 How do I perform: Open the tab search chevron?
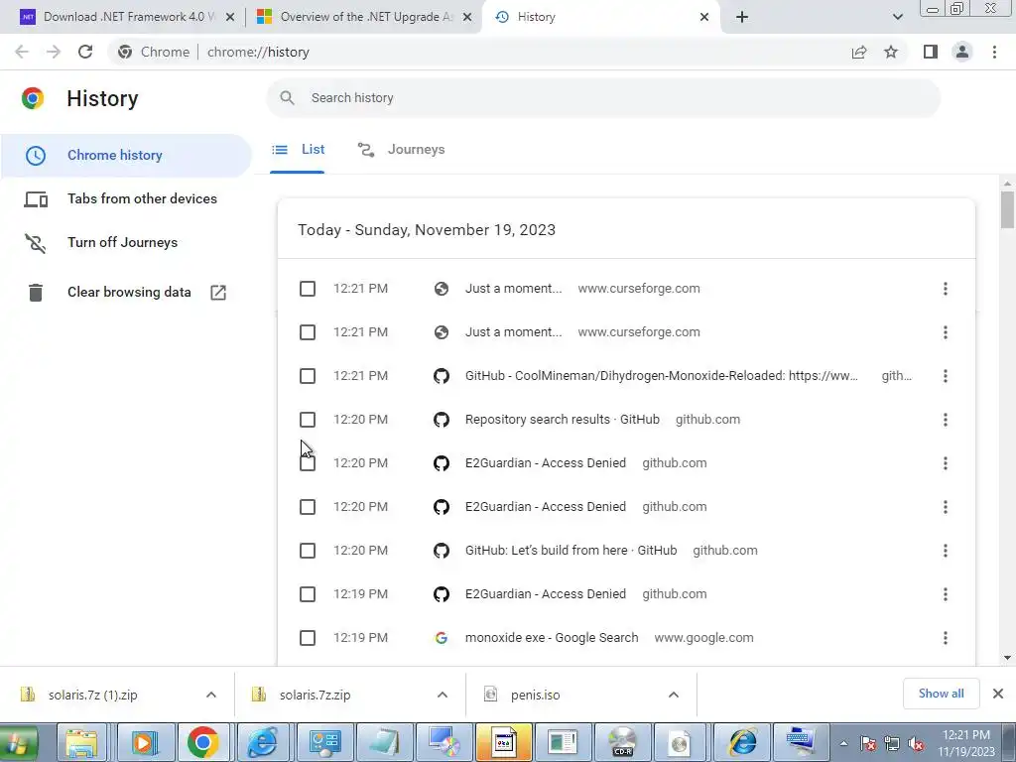(x=897, y=17)
